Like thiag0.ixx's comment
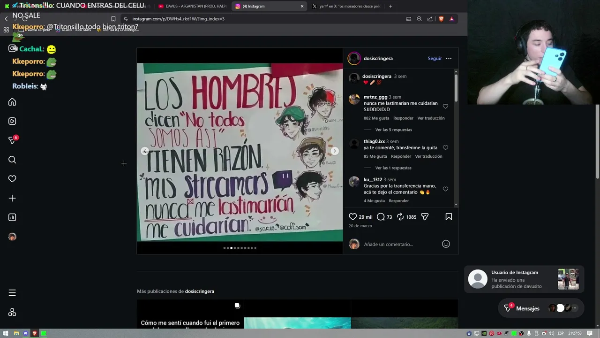The width and height of the screenshot is (600, 338). (445, 148)
